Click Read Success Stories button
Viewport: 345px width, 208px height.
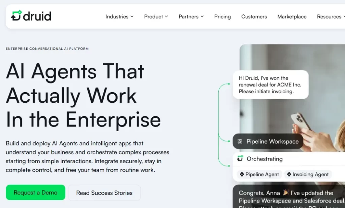point(104,193)
